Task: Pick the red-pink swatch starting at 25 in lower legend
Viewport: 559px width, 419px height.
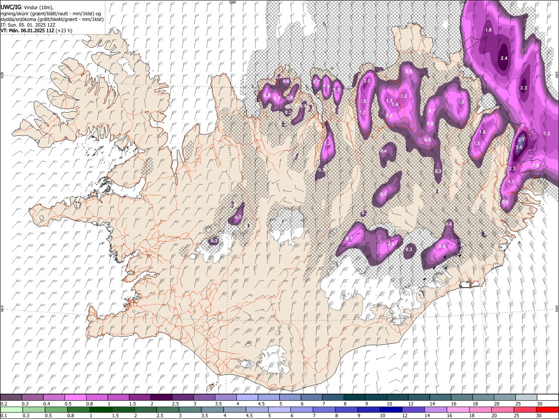Action: [x=525, y=410]
